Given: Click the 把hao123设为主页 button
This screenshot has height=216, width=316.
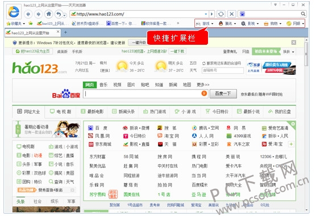Looking at the screenshot, I should [32, 51].
